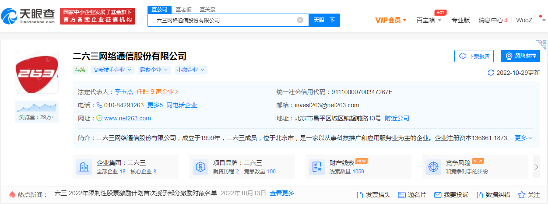Click the 存续 status tag
This screenshot has height=204, width=548.
[81, 70]
